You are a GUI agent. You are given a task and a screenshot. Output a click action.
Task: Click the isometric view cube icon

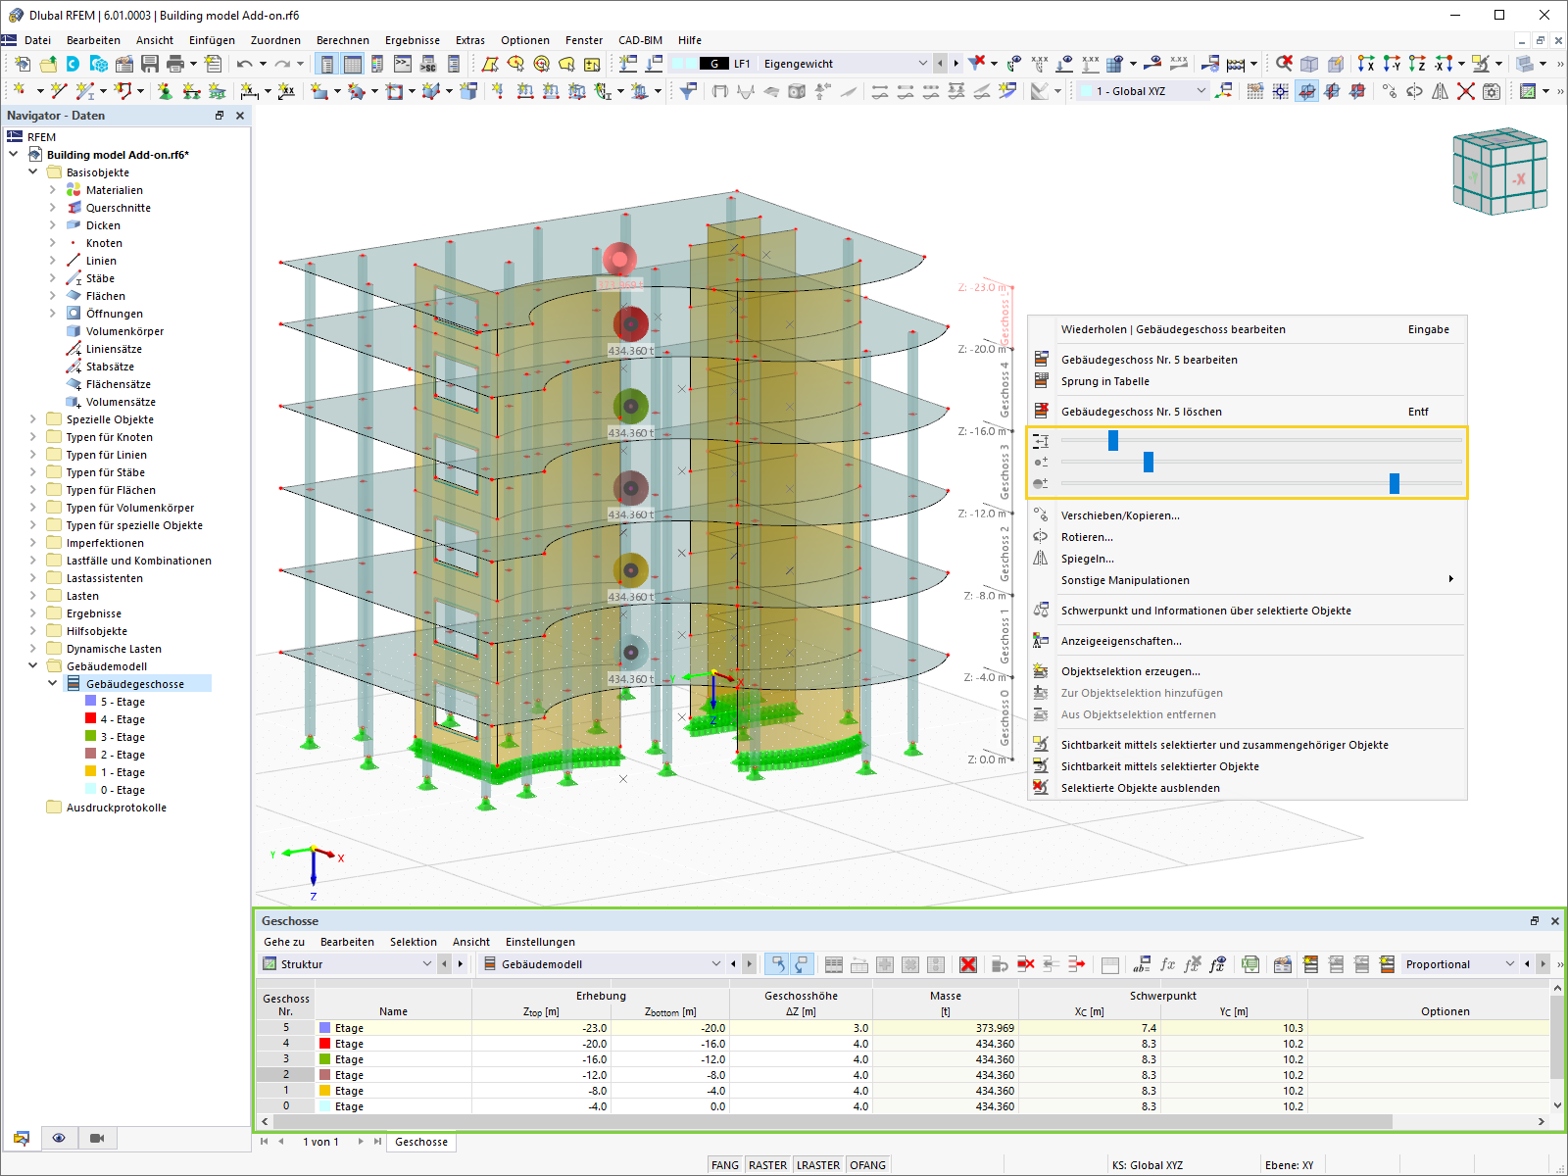(x=1309, y=64)
